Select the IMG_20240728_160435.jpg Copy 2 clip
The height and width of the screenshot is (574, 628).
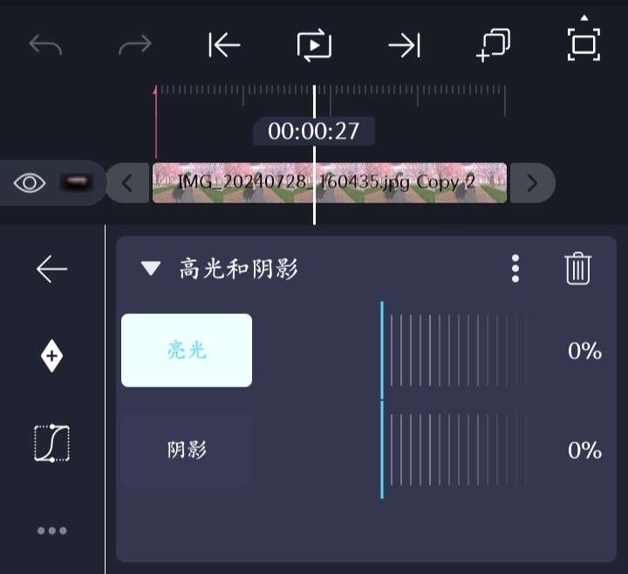(x=330, y=182)
